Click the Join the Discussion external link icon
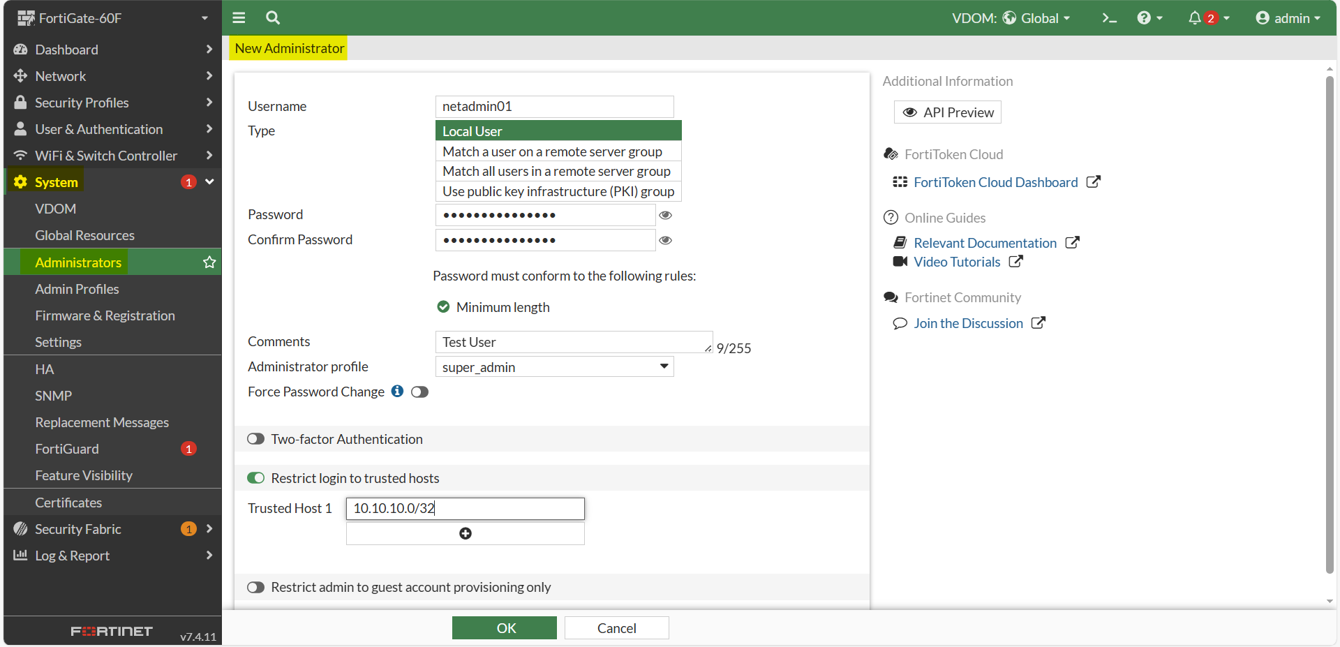The width and height of the screenshot is (1340, 647). coord(1038,323)
